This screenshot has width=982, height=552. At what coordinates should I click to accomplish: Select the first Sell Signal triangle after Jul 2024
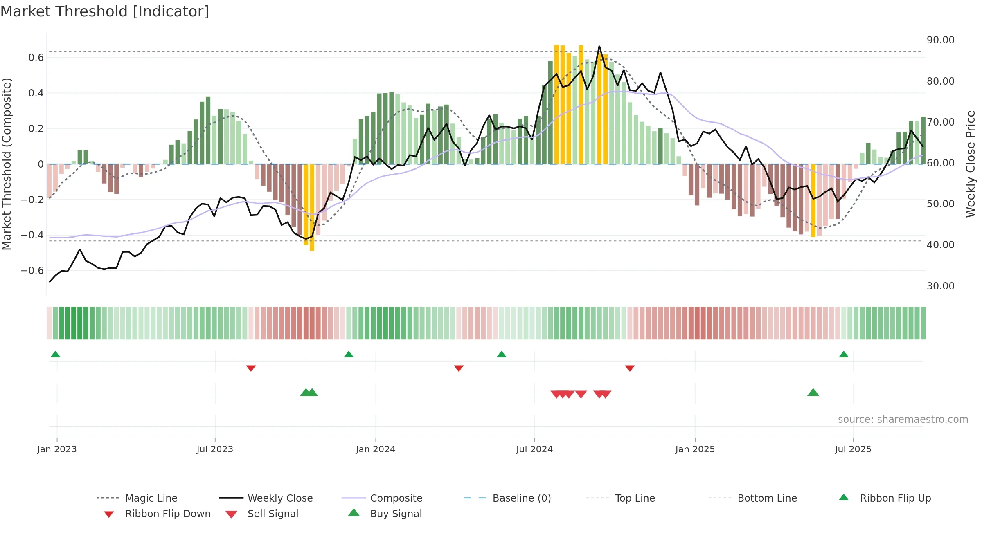click(556, 394)
